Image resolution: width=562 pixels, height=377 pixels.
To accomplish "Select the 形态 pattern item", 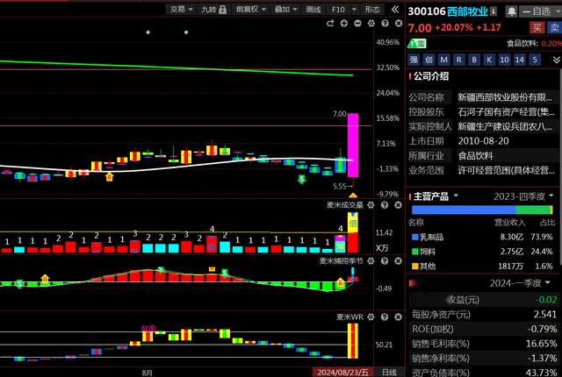I will (x=372, y=10).
